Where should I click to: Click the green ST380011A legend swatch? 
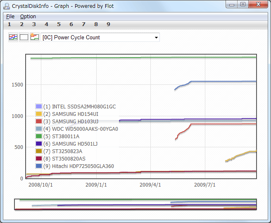coord(39,136)
